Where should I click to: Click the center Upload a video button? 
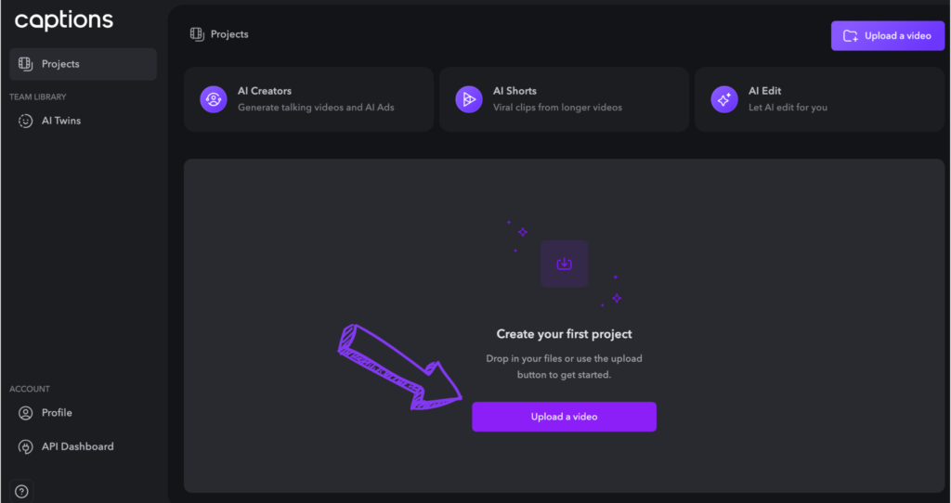pyautogui.click(x=564, y=417)
